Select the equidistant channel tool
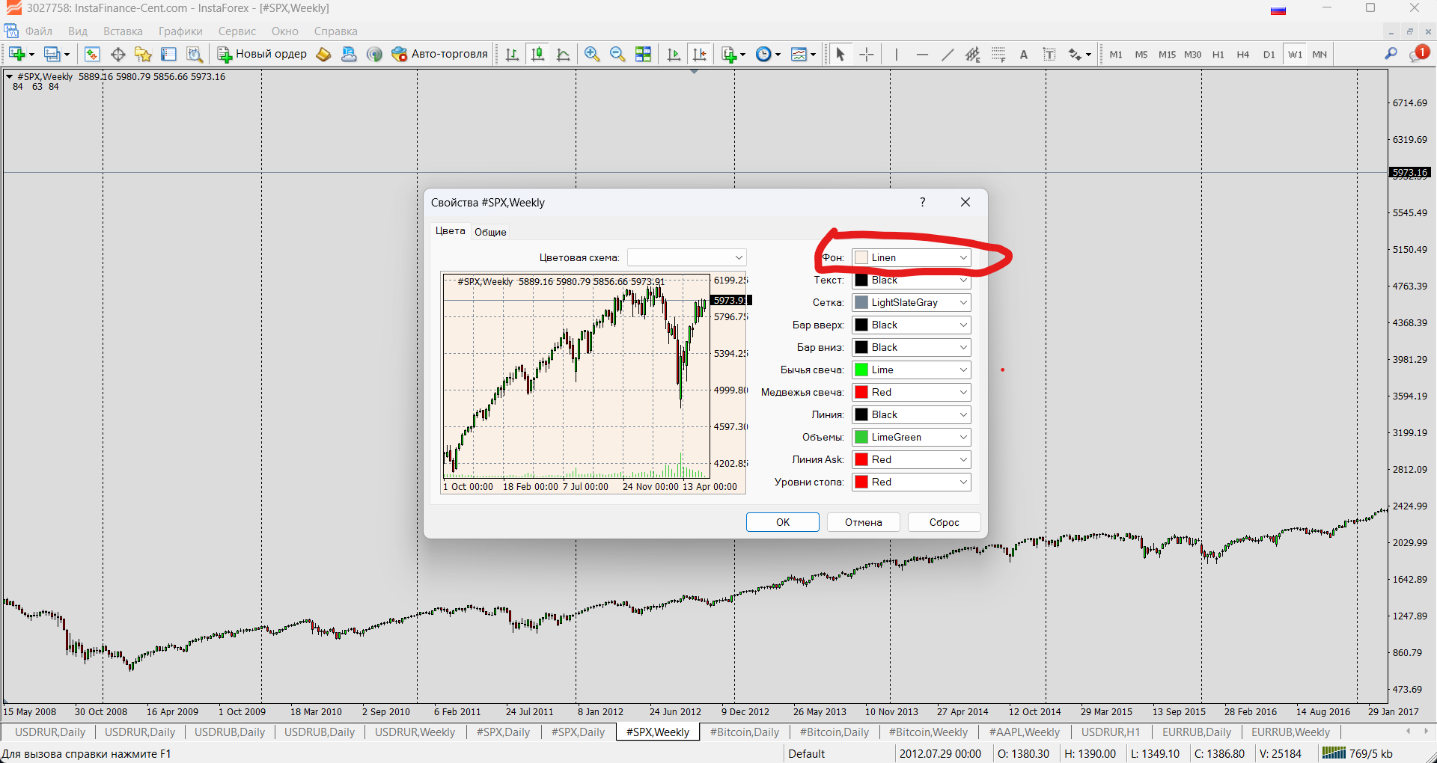Image resolution: width=1437 pixels, height=763 pixels. click(x=973, y=54)
